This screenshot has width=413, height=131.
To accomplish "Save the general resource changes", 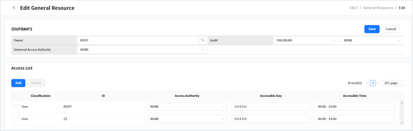I will click(372, 29).
